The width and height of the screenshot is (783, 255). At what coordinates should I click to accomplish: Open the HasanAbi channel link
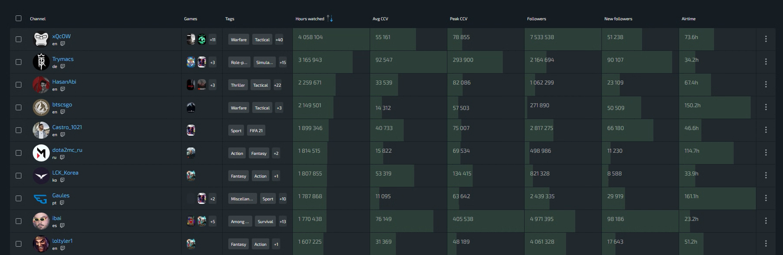click(64, 82)
